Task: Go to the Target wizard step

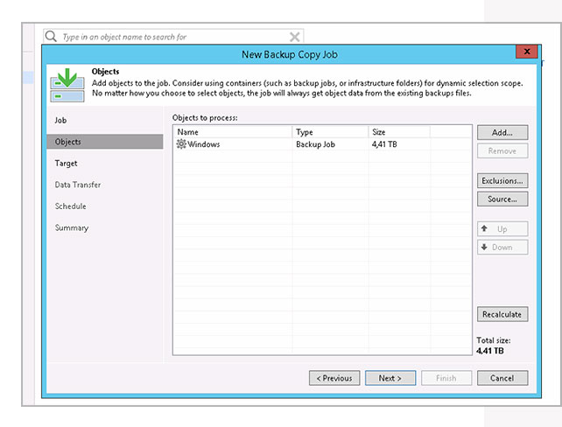Action: 66,164
